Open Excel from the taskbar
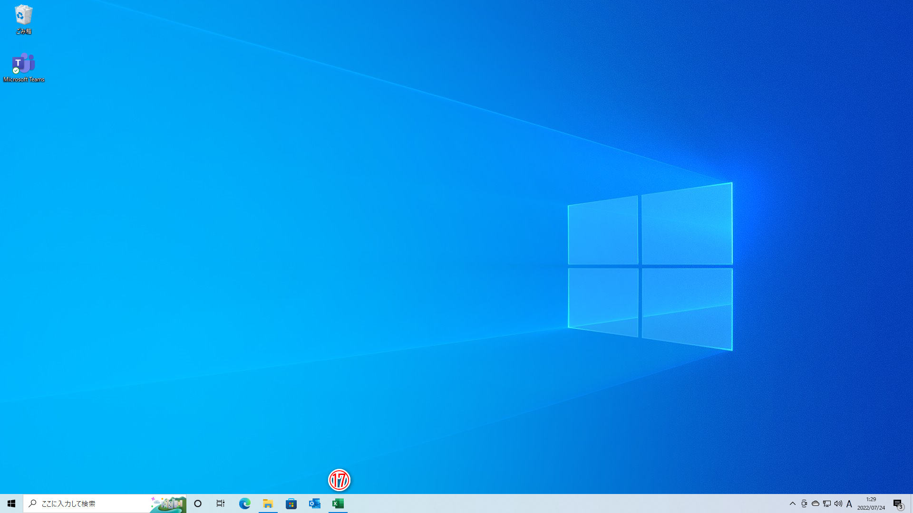 click(338, 504)
